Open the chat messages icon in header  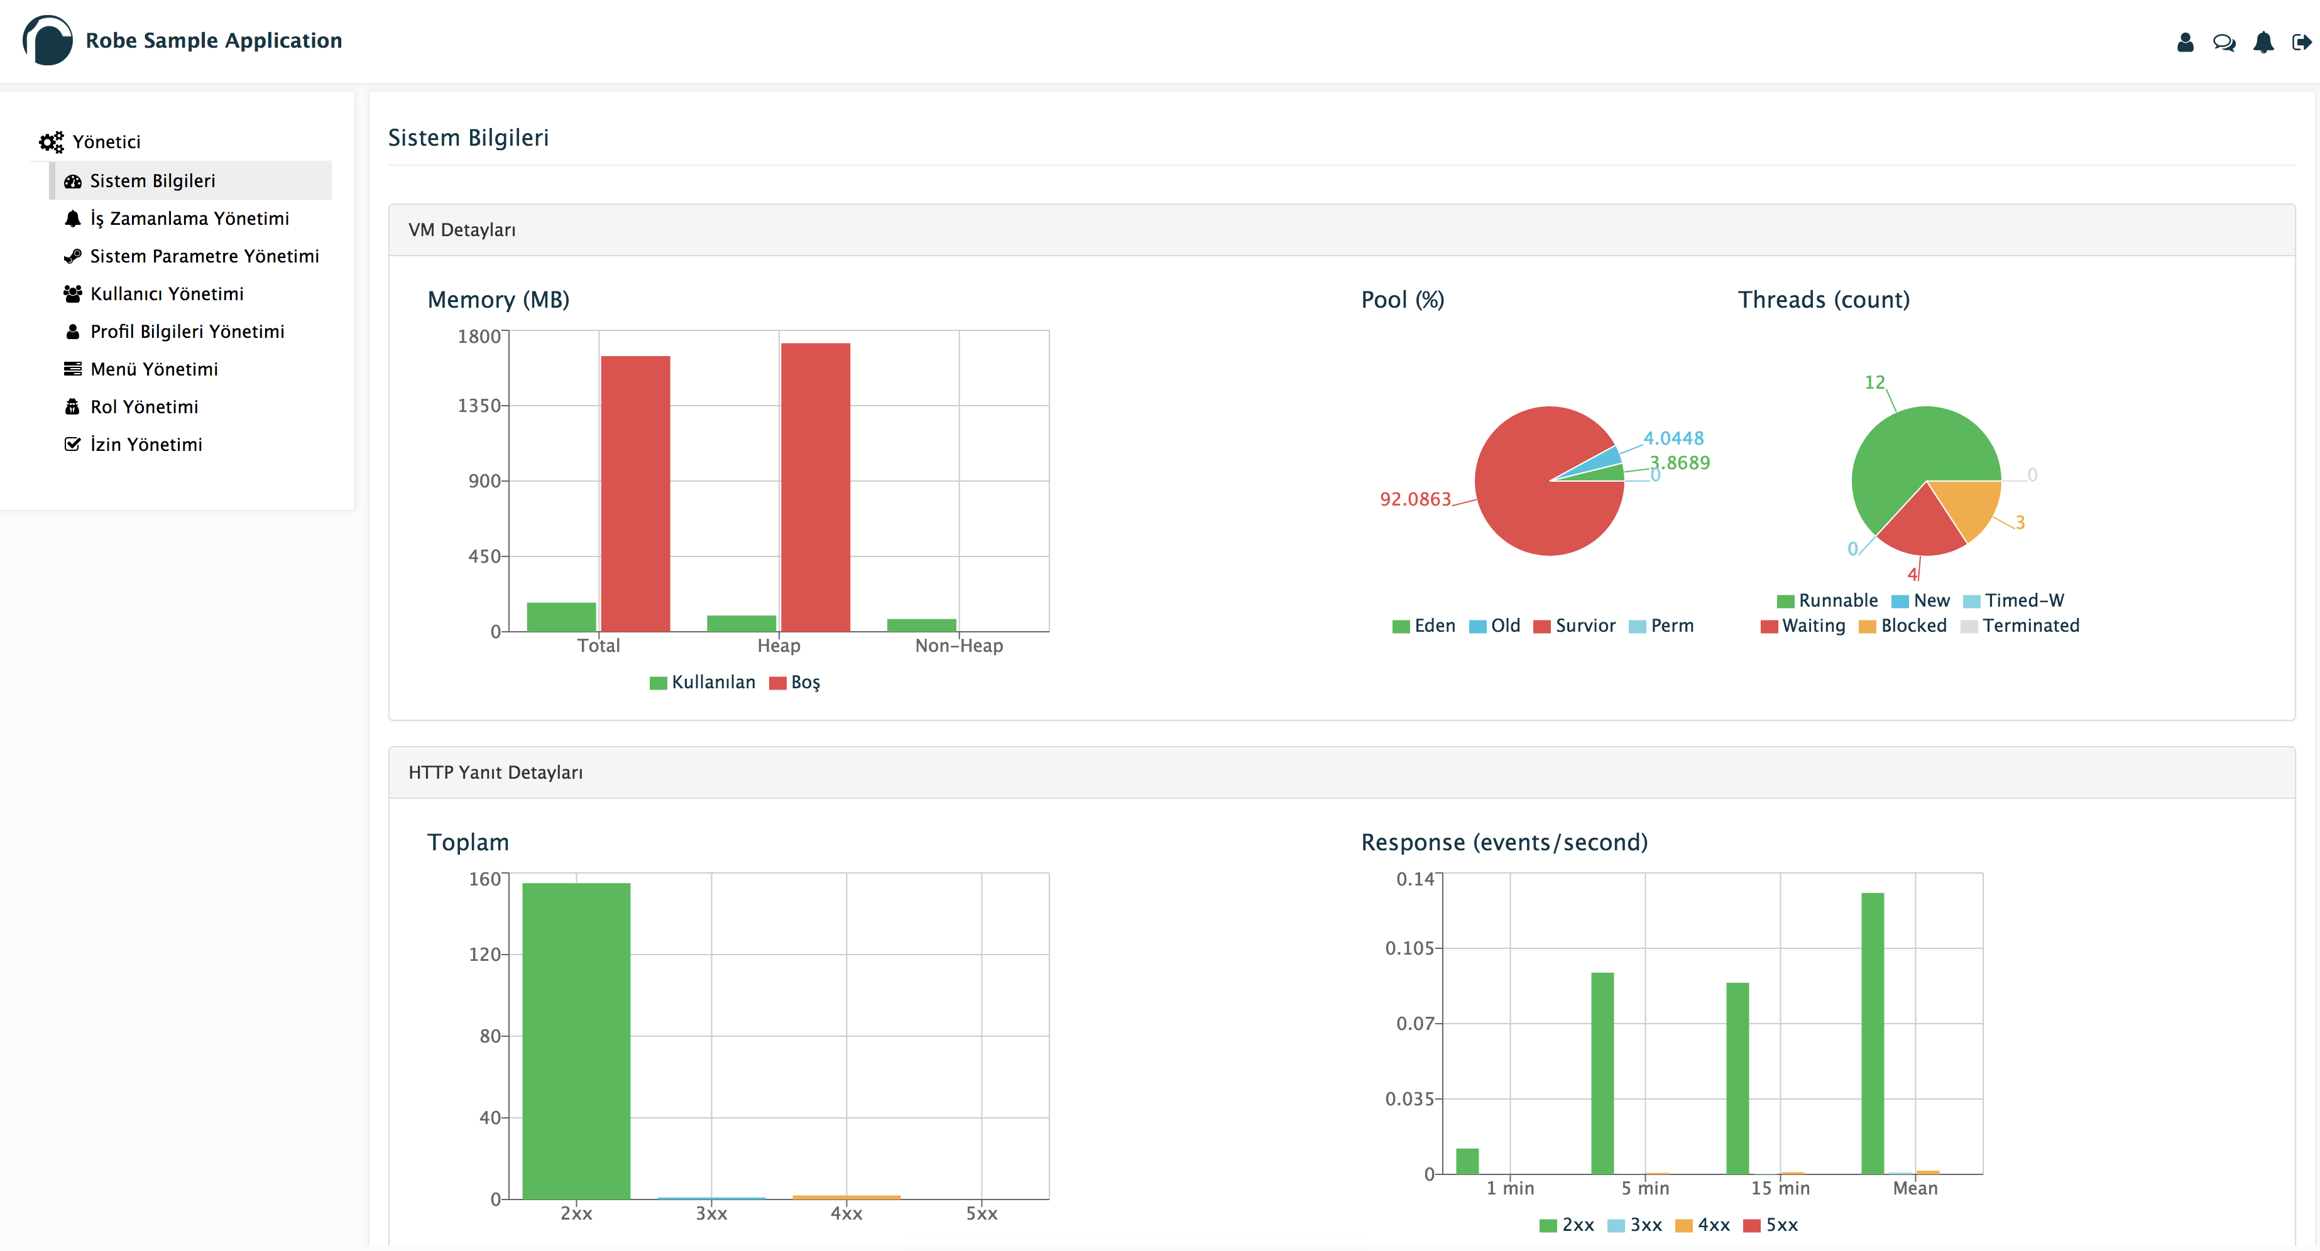[2224, 42]
